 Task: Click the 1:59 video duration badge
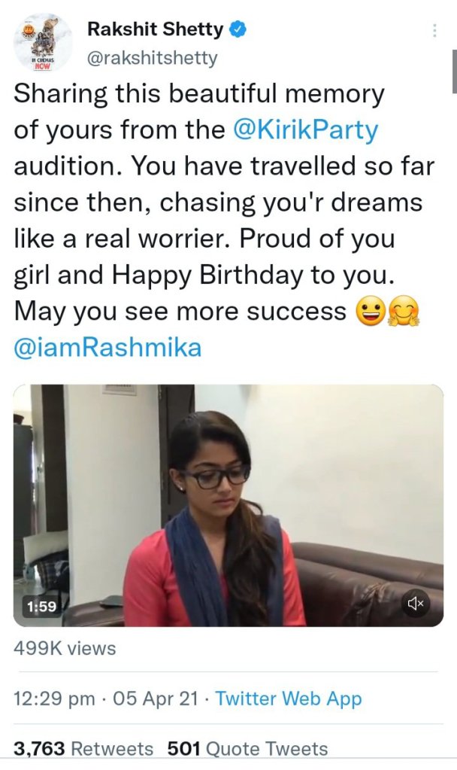[42, 606]
